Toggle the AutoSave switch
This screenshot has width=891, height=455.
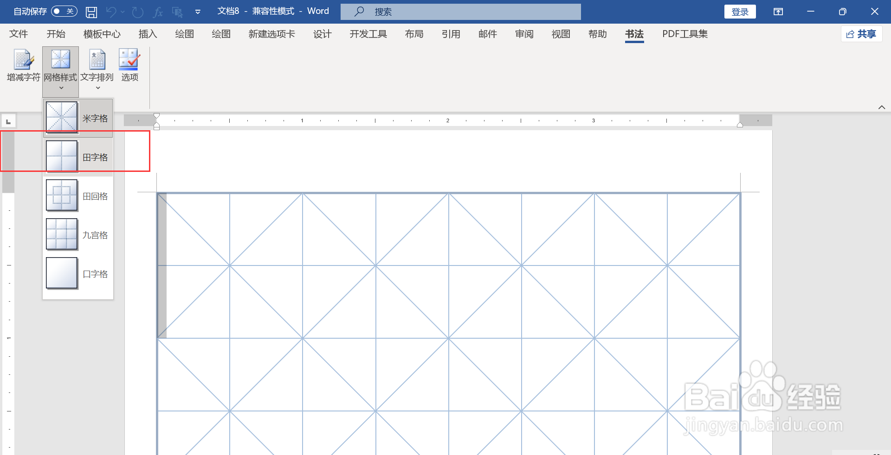pos(64,11)
